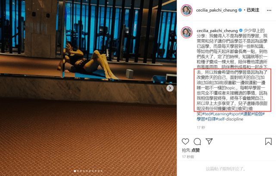Open the username link in caption
The height and width of the screenshot is (176, 276).
pos(217,31)
